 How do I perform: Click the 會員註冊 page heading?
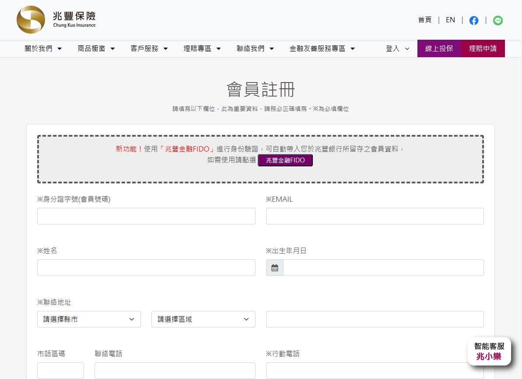point(261,90)
